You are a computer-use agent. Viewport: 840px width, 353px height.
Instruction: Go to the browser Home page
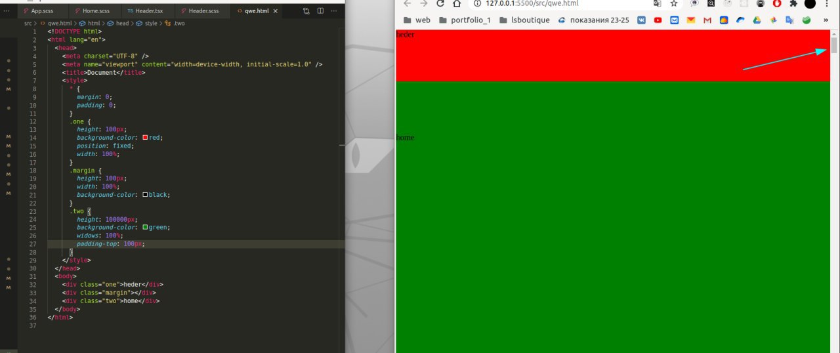[457, 3]
